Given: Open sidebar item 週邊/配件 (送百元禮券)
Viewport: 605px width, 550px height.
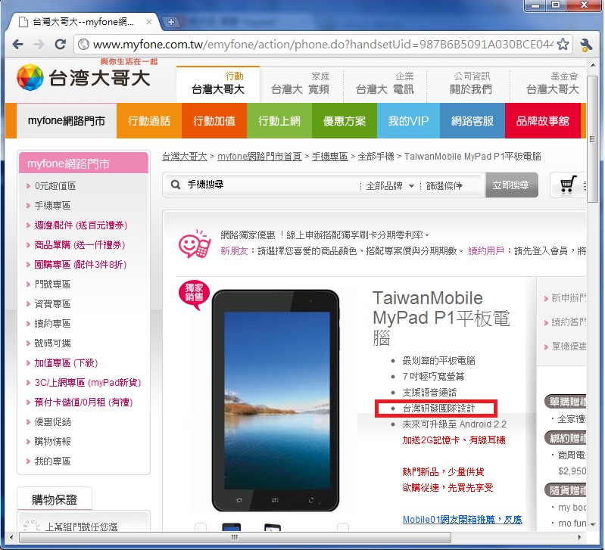Looking at the screenshot, I should point(80,225).
